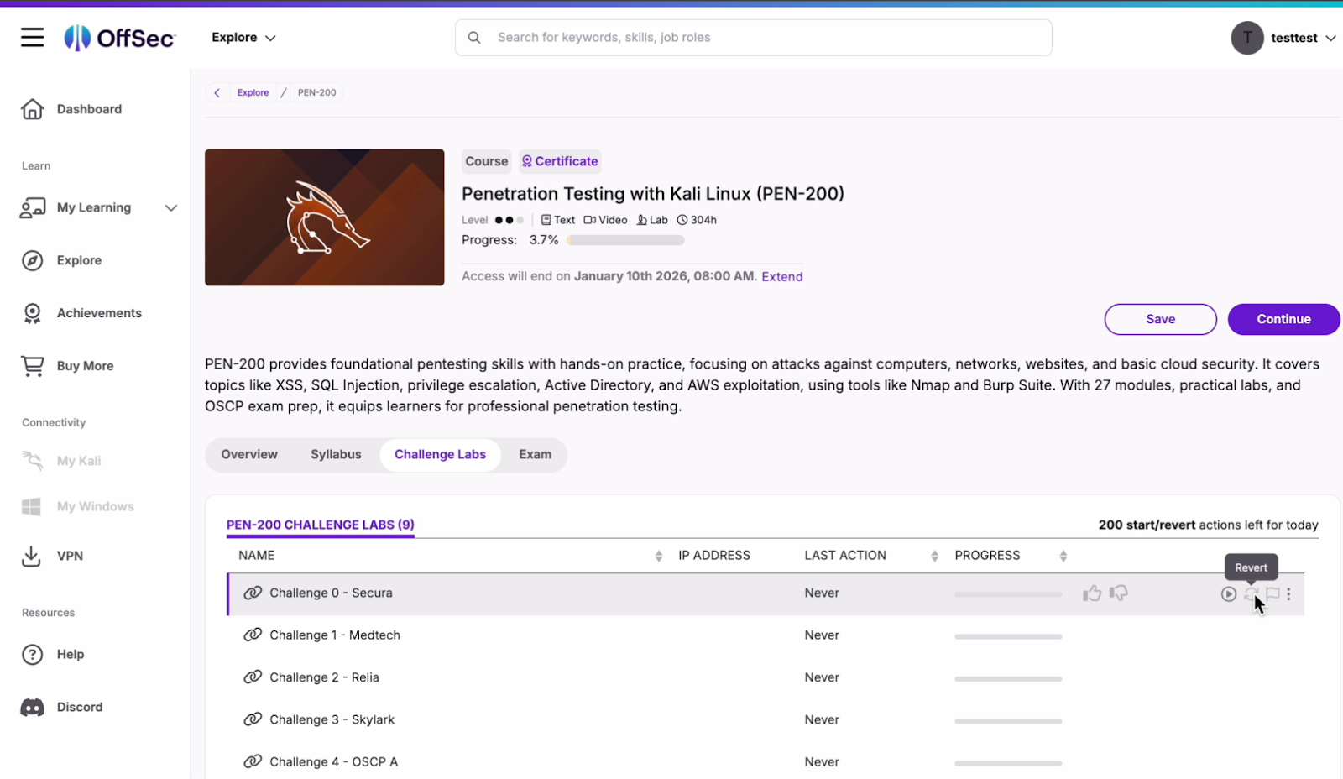Click the My Learning sidebar icon
1343x779 pixels.
click(33, 207)
